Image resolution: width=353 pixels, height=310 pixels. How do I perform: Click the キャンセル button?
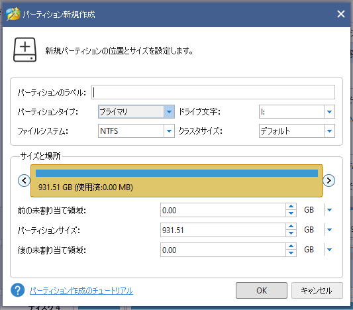point(317,290)
